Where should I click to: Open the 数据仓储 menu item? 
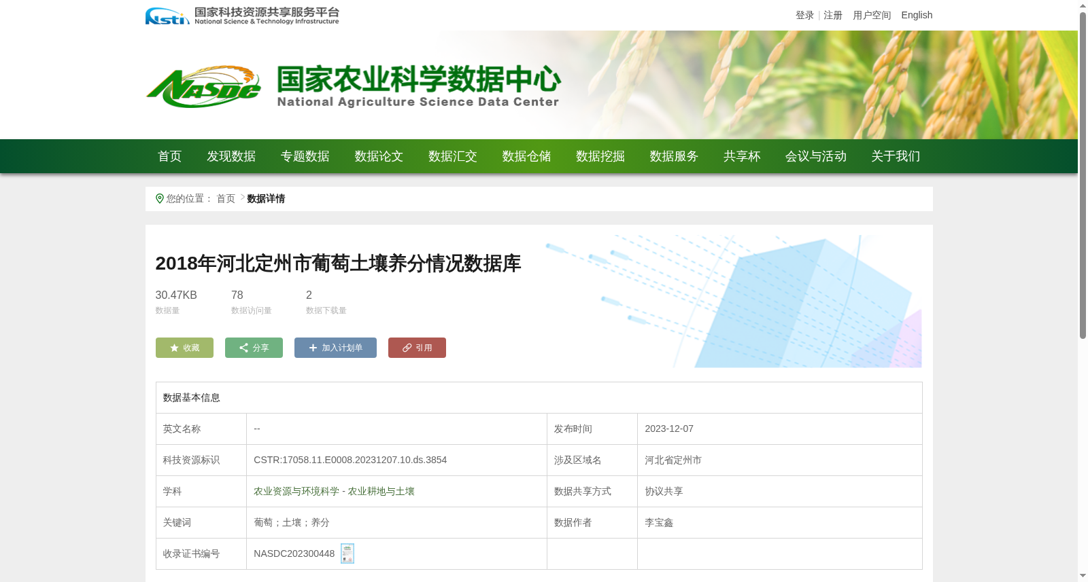coord(526,156)
